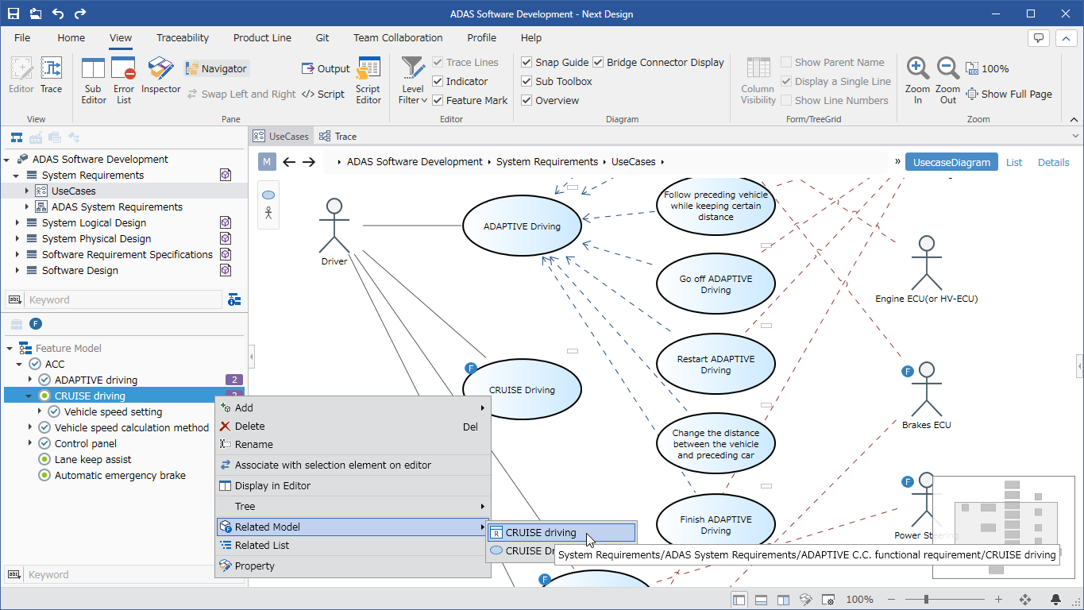Click UseCases in the breadcrumb path
Image resolution: width=1084 pixels, height=610 pixels.
pos(633,162)
